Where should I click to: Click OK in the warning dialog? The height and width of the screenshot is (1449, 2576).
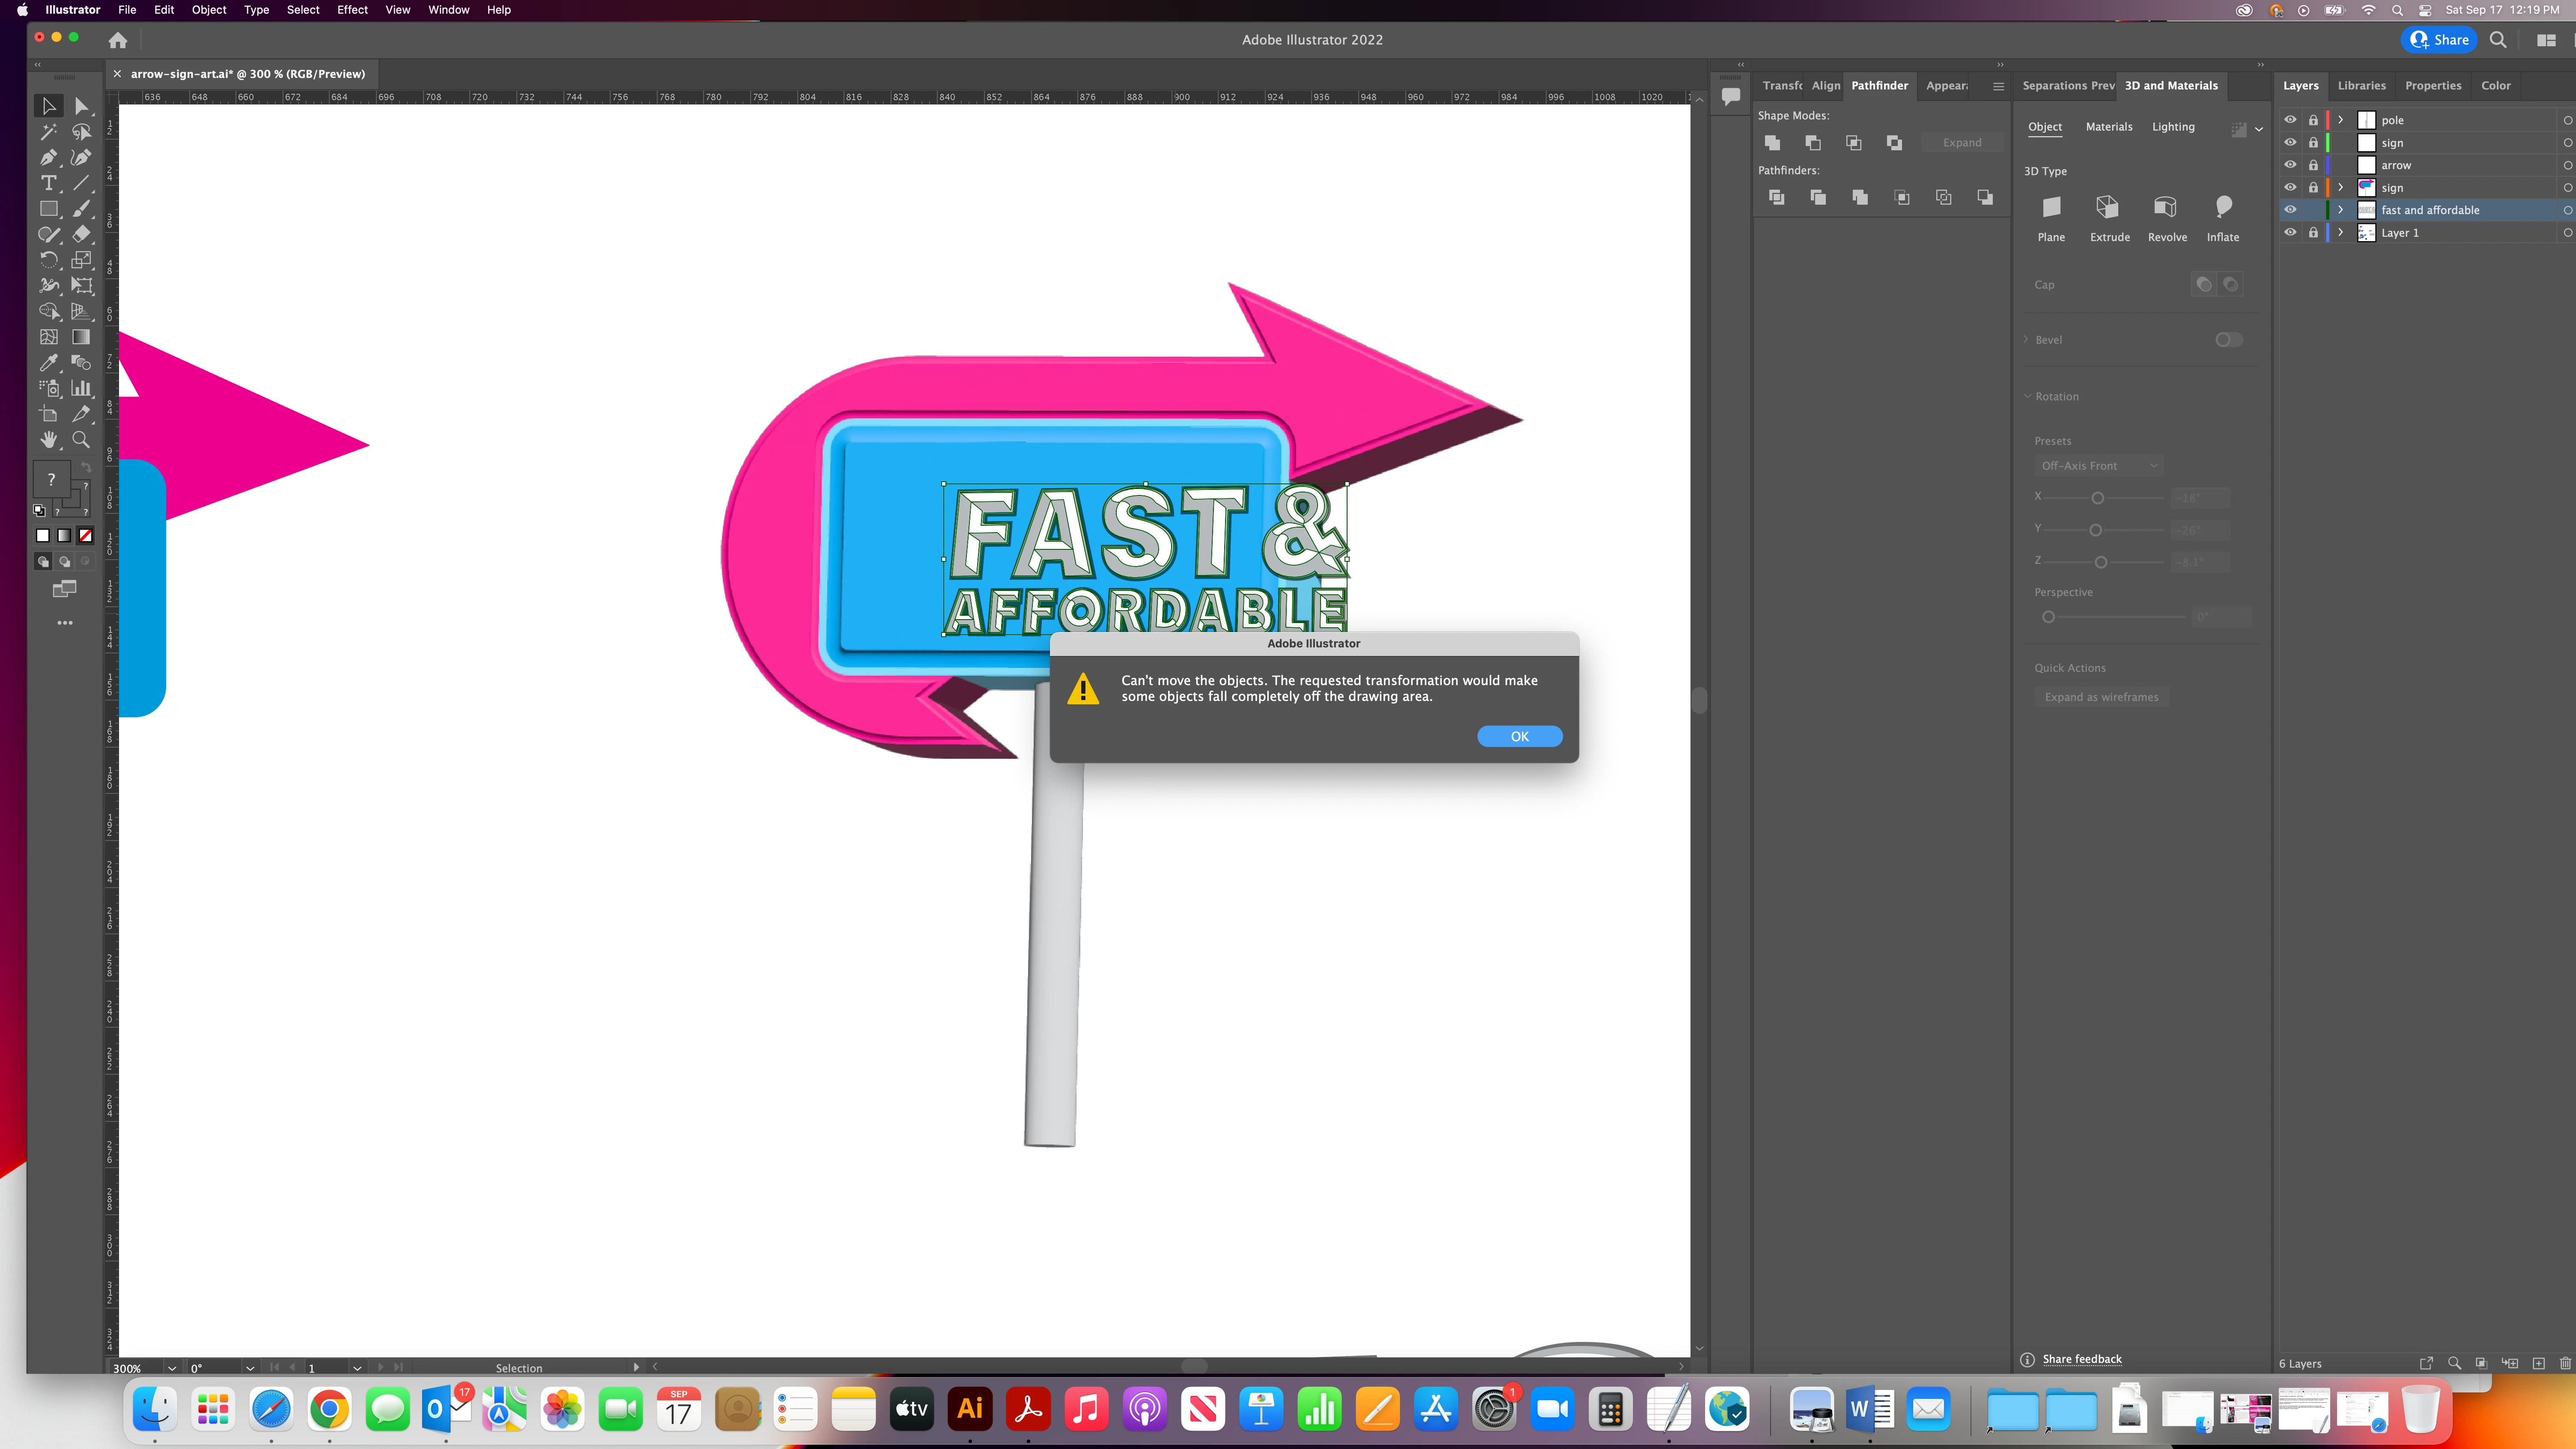click(x=1519, y=736)
